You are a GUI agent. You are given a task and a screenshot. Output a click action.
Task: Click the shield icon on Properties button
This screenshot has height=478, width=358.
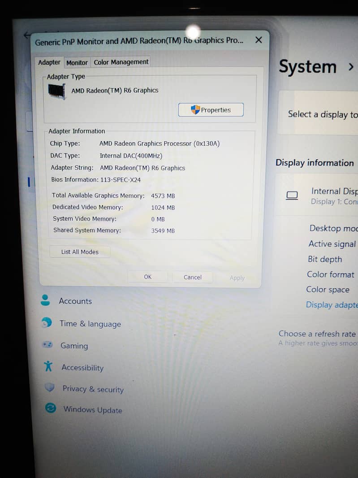[195, 109]
